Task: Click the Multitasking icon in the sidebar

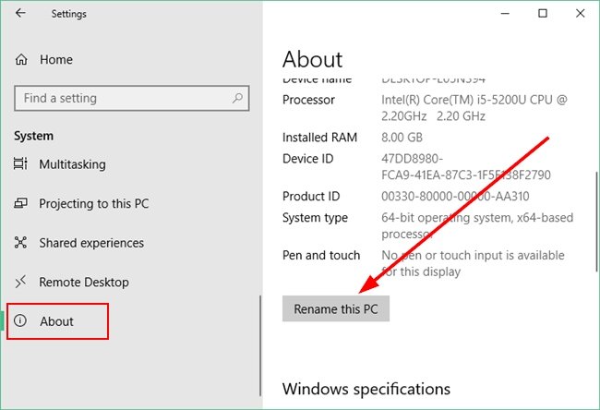Action: [x=20, y=163]
